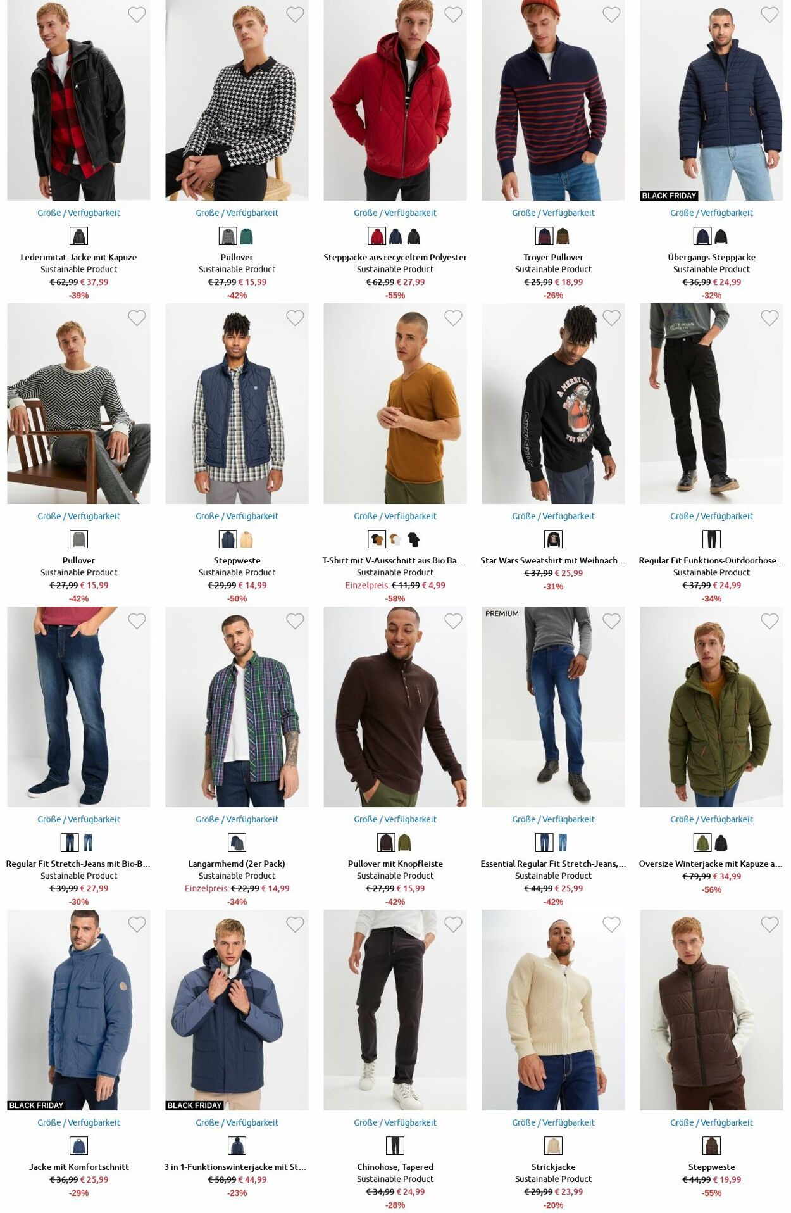Open Größe / Verfügbarkeit for Jacke mit Komfortschnitt
Viewport: 791px width, 1213px height.
click(78, 1122)
